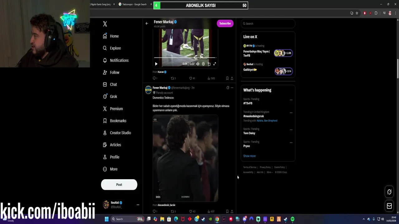399x224 pixels.
Task: Open Notifications in the sidebar
Action: 116,60
